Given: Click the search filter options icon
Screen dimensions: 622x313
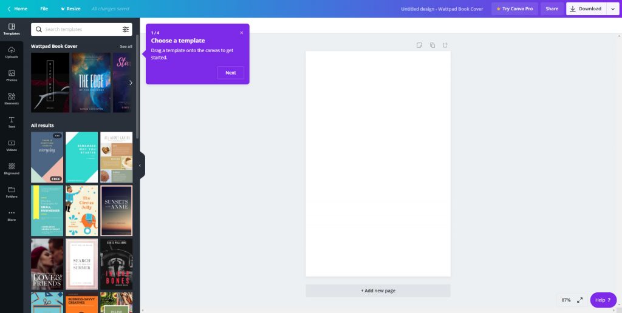Looking at the screenshot, I should click(x=126, y=29).
